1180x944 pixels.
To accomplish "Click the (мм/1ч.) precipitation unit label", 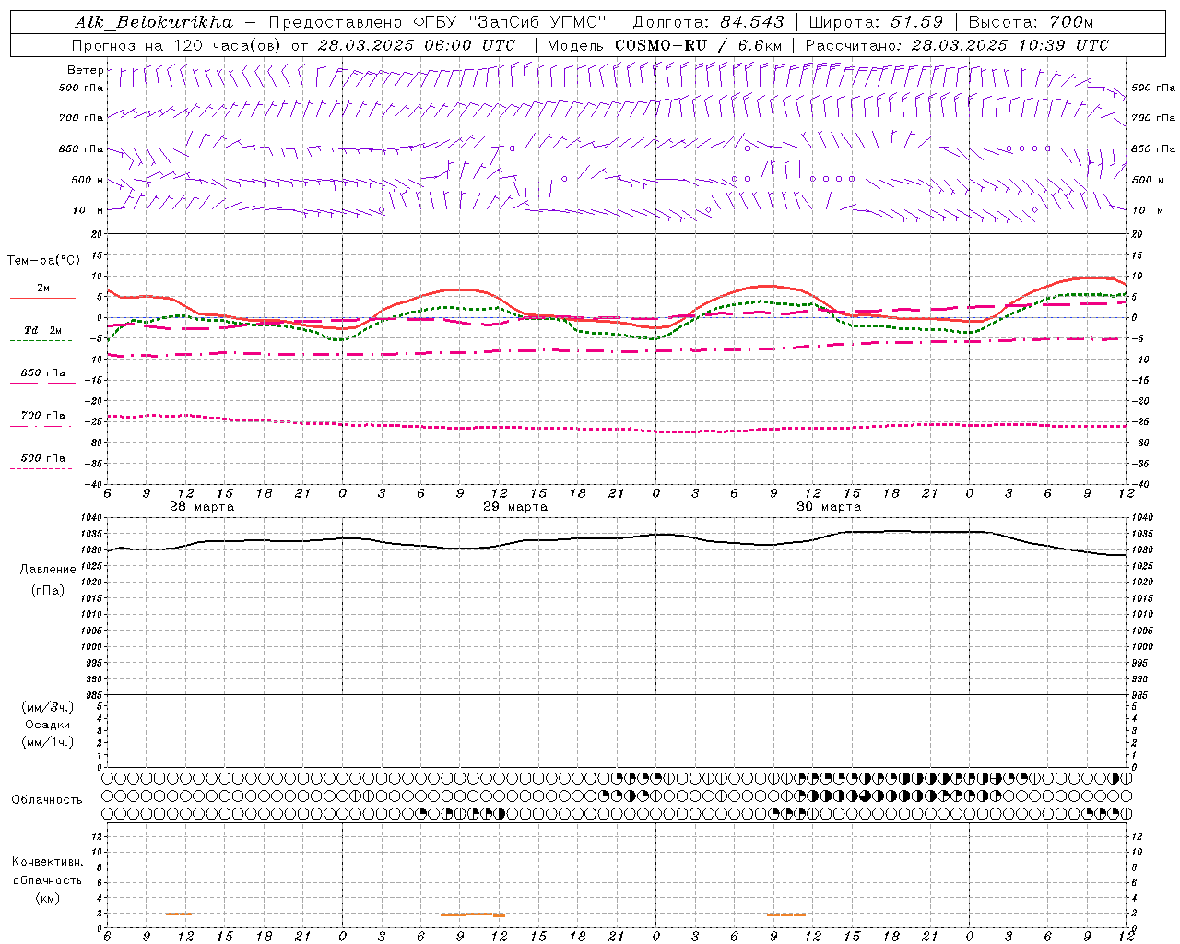I will tap(47, 742).
